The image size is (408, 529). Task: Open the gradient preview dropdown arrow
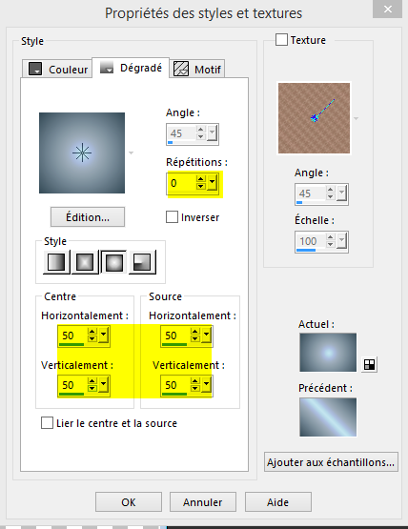131,153
